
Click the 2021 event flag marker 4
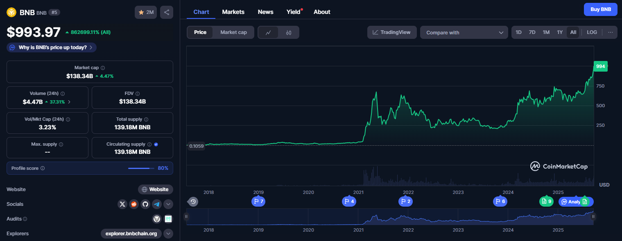pos(349,201)
